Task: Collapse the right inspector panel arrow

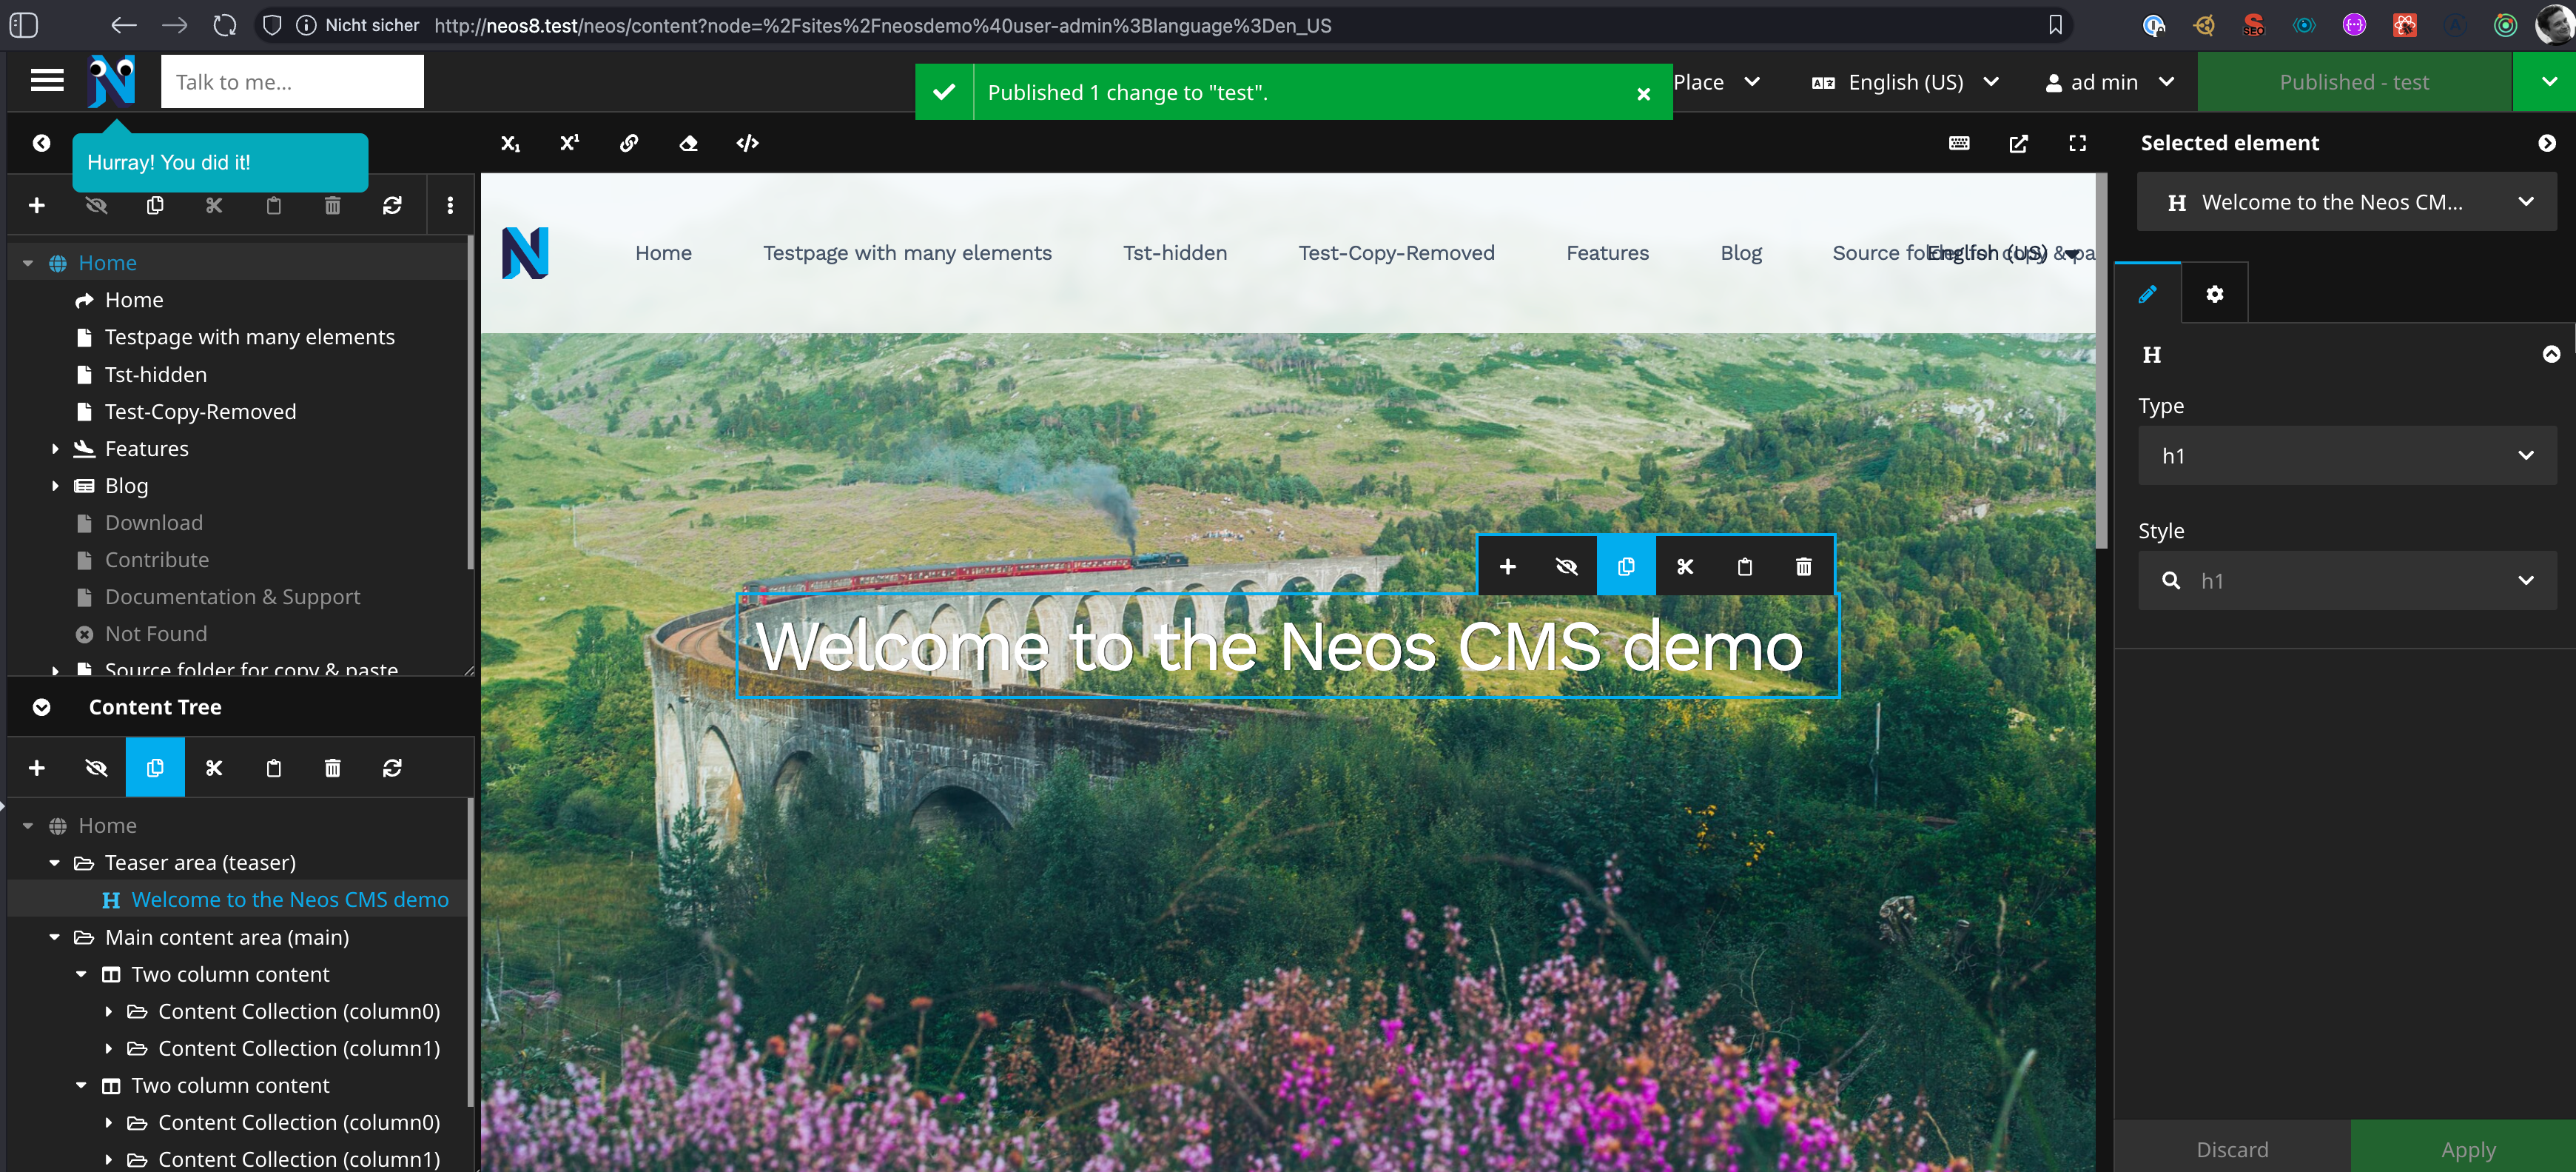Action: click(2546, 143)
